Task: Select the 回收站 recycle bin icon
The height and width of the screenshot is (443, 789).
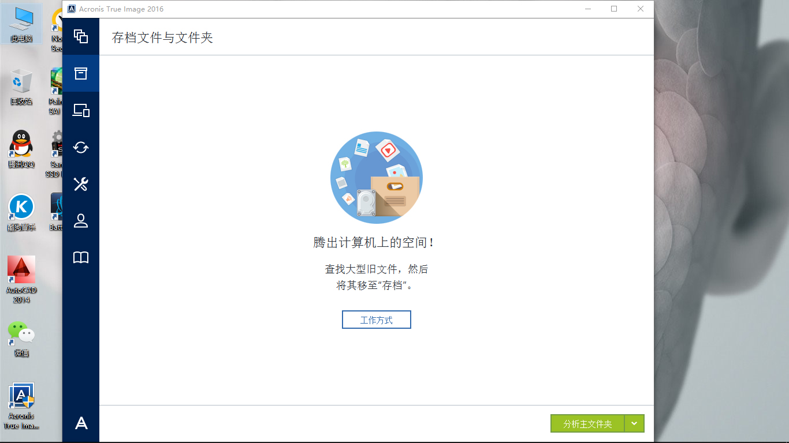Action: [x=21, y=88]
